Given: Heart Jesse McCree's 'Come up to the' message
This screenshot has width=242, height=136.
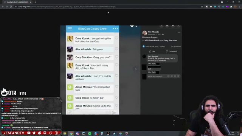Looking at the screenshot, I should [116, 105].
